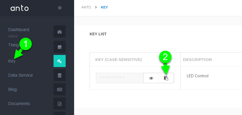Click the Thing device icon
The height and width of the screenshot is (115, 242).
coord(60,47)
